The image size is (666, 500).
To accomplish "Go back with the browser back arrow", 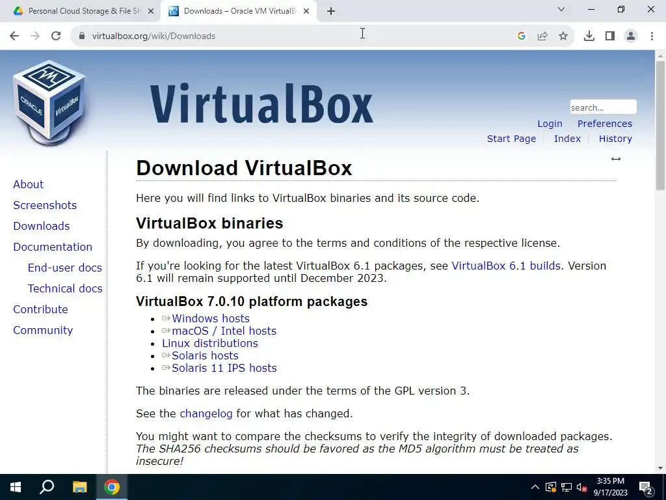I will [x=14, y=36].
